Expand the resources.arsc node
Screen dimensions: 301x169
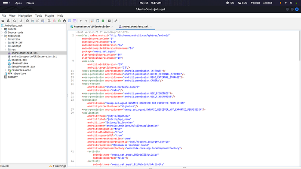click(x=6, y=70)
